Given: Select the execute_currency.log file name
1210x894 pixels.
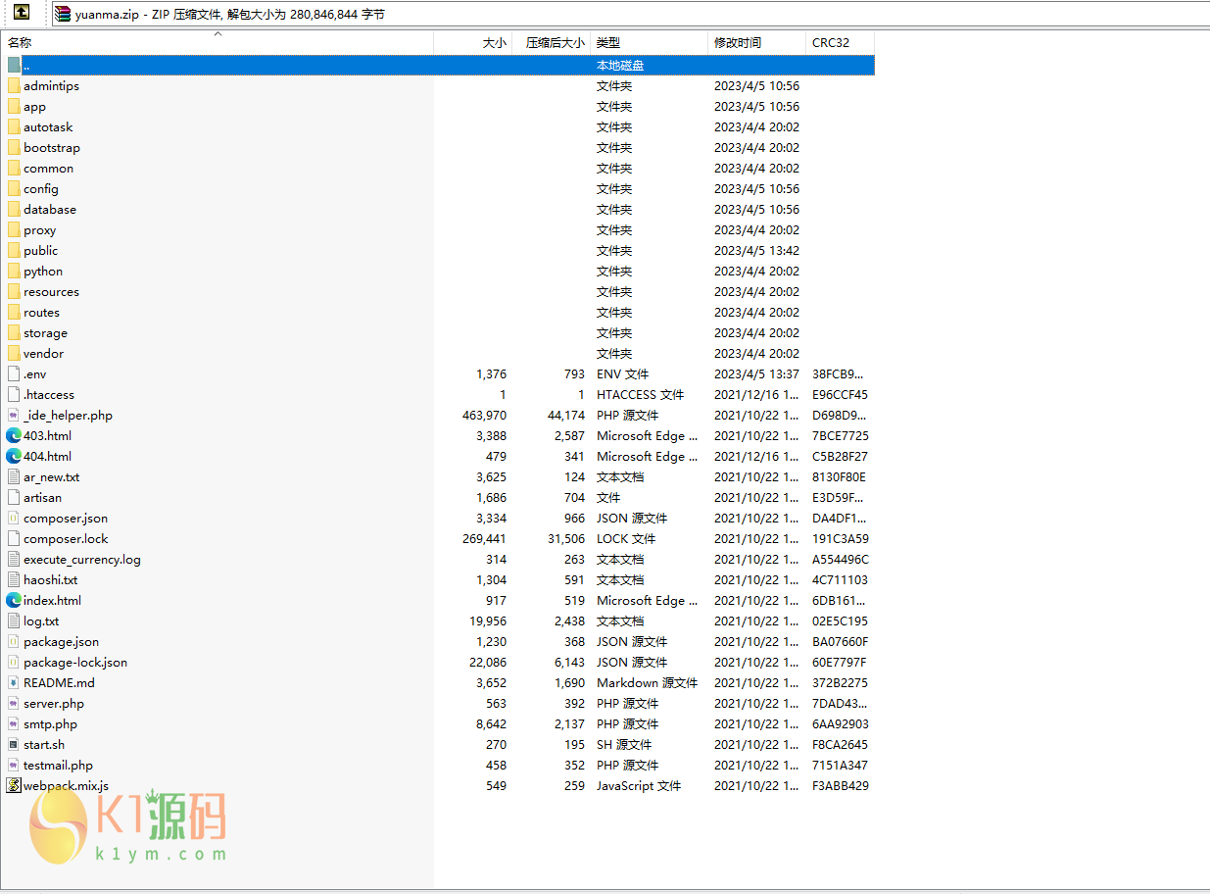Looking at the screenshot, I should click(82, 559).
